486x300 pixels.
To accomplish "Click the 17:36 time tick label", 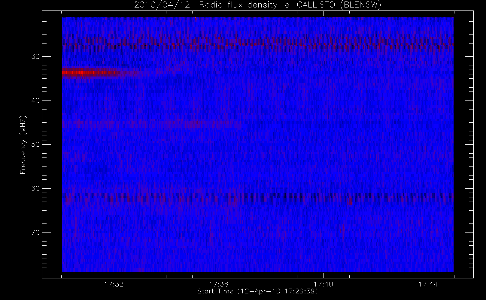I will pyautogui.click(x=219, y=284).
